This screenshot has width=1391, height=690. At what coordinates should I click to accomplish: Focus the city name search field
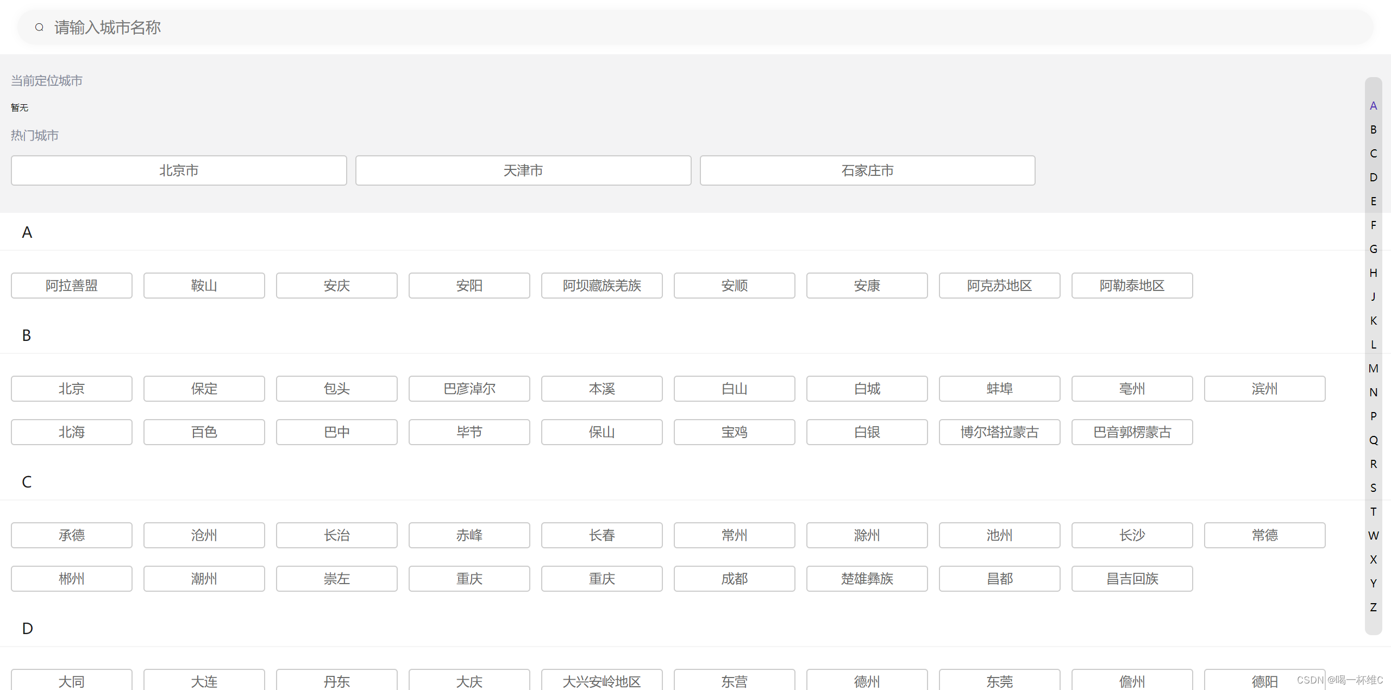(x=695, y=27)
